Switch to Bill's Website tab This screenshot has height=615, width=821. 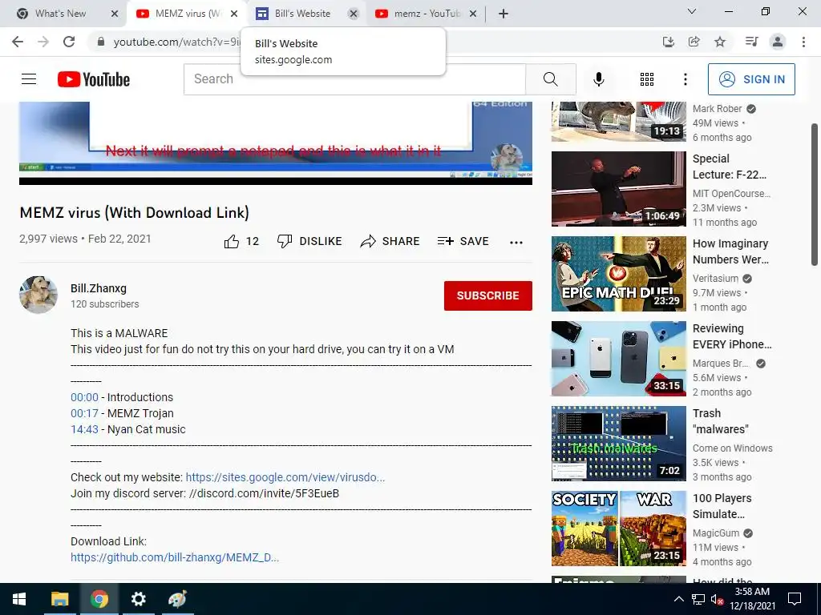(301, 14)
